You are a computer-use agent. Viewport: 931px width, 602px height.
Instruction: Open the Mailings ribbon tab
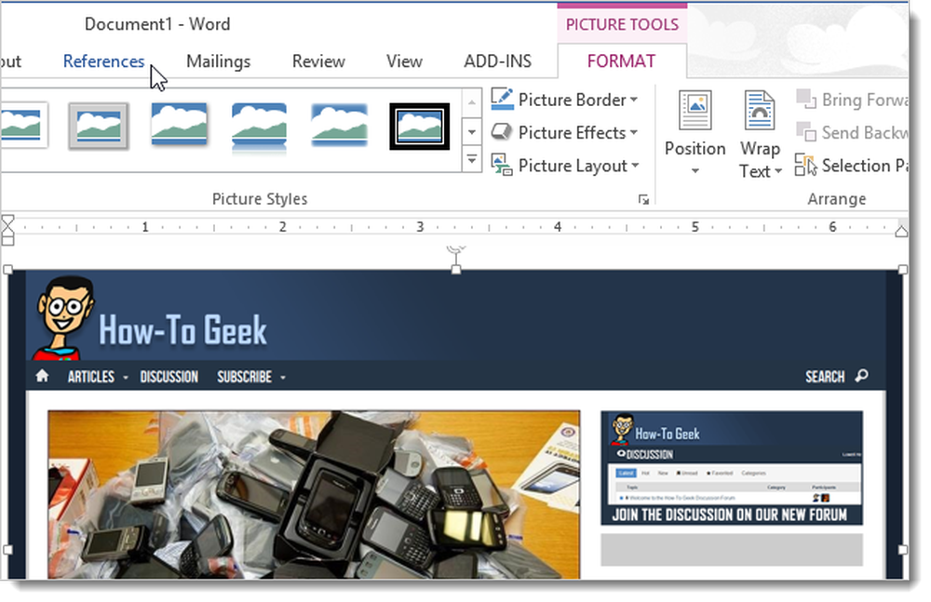tap(219, 61)
